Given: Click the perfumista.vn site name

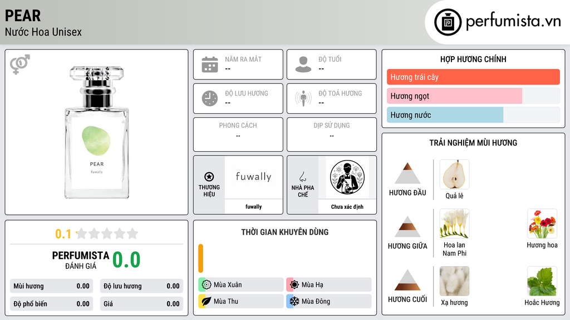Looking at the screenshot, I should tap(513, 22).
